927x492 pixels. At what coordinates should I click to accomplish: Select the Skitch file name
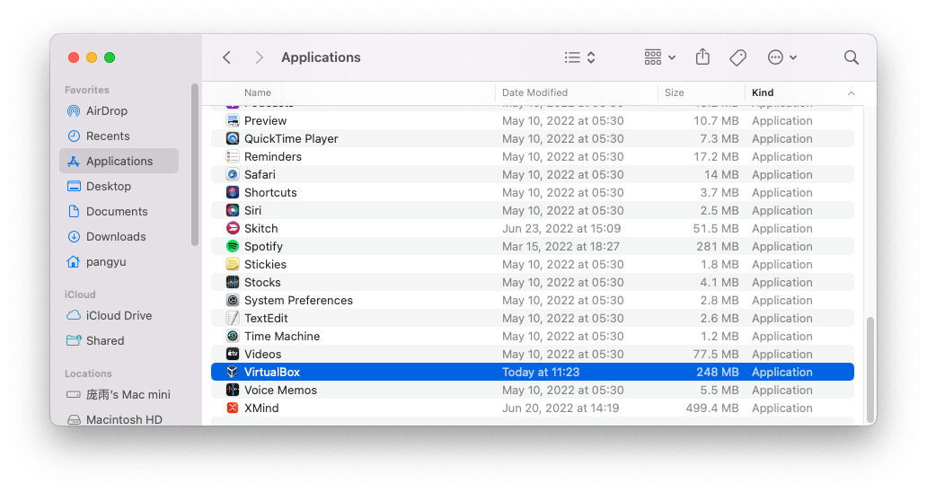(260, 229)
